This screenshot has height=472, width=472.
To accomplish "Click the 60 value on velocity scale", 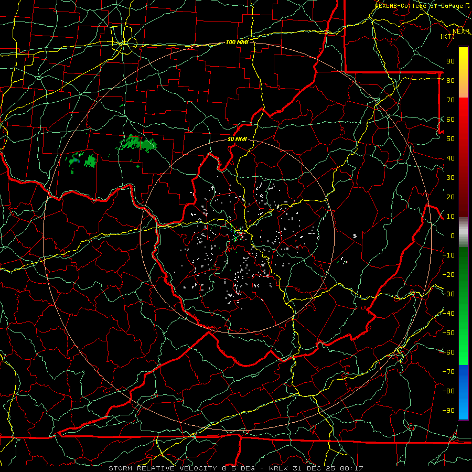I will tap(450, 119).
